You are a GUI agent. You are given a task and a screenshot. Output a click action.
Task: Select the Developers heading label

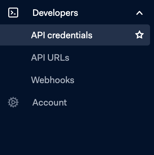[55, 13]
